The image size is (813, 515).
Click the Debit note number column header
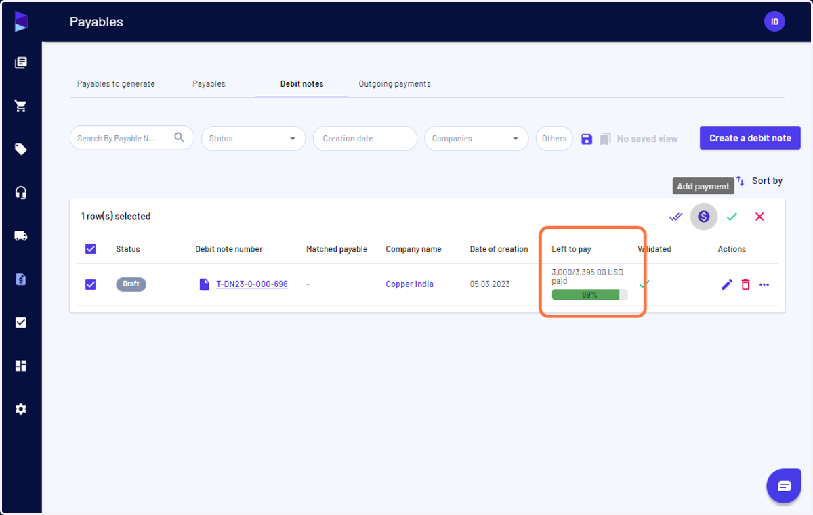click(229, 249)
